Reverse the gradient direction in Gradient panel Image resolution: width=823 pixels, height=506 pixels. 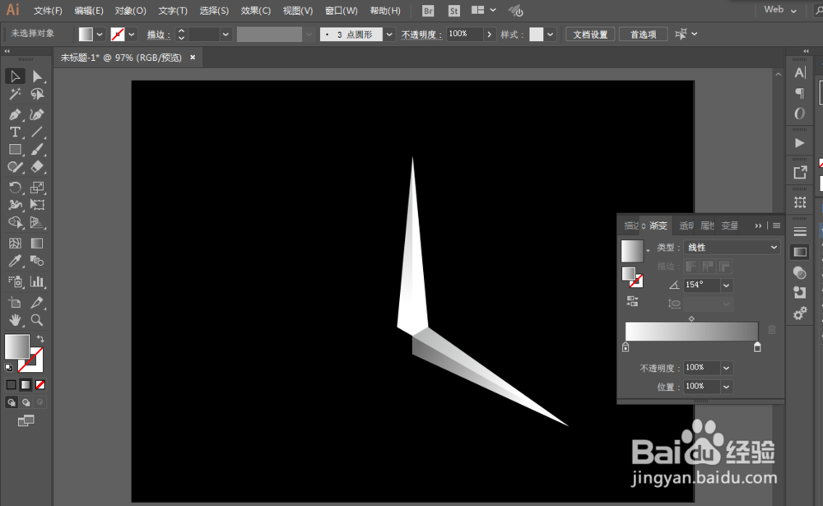pyautogui.click(x=632, y=299)
